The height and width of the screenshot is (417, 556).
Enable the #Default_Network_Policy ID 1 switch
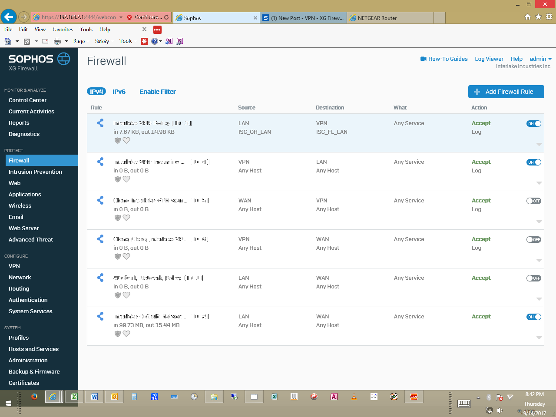coord(534,278)
